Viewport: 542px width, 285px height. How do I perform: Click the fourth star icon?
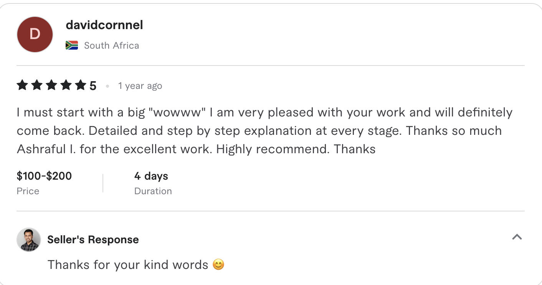coord(66,85)
